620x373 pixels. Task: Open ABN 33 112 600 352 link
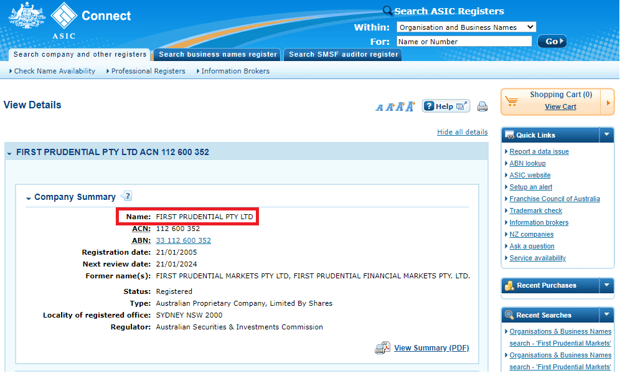(184, 240)
